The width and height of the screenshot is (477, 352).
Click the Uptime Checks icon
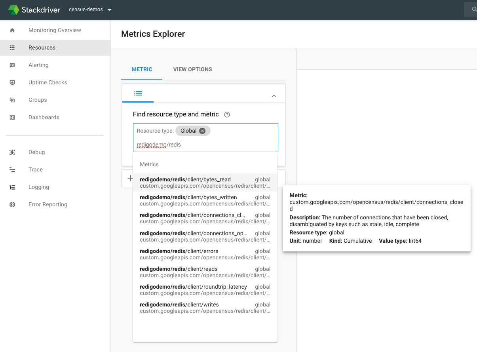pyautogui.click(x=12, y=82)
